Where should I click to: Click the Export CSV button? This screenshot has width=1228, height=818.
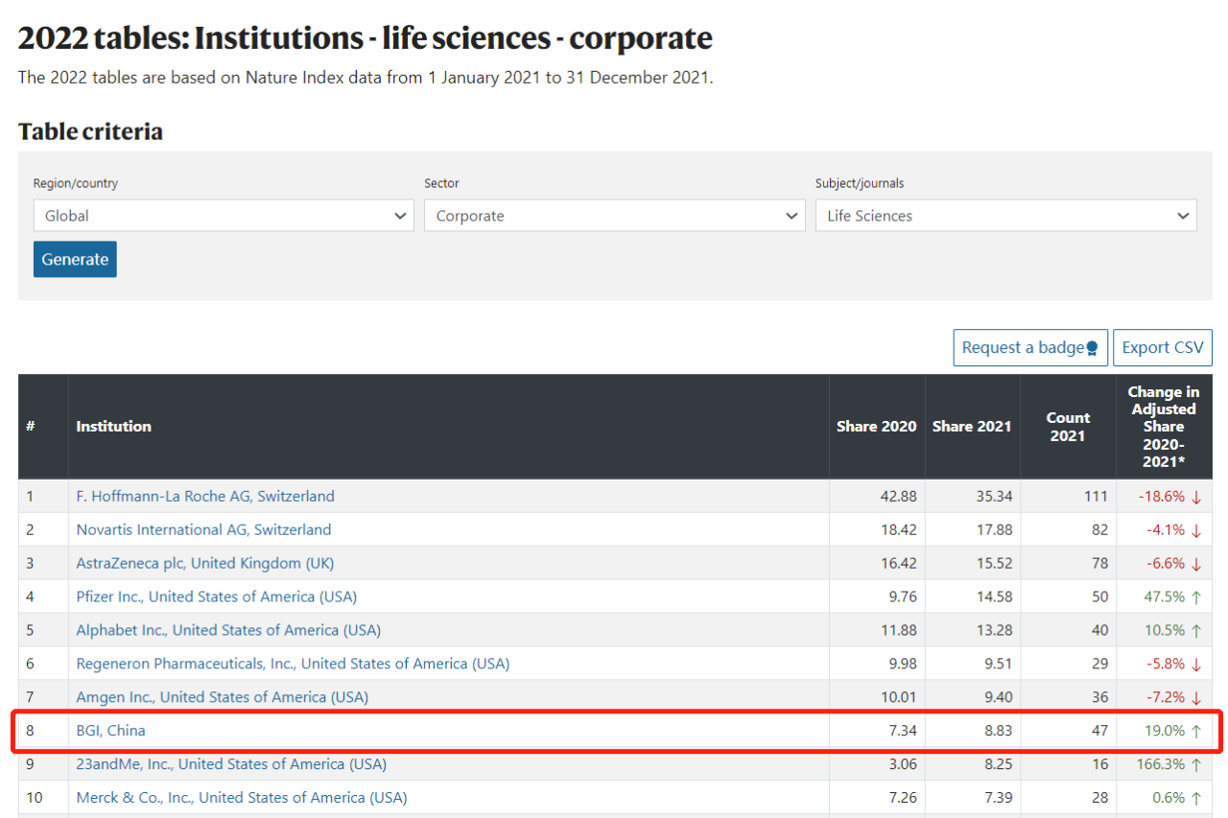(x=1163, y=348)
